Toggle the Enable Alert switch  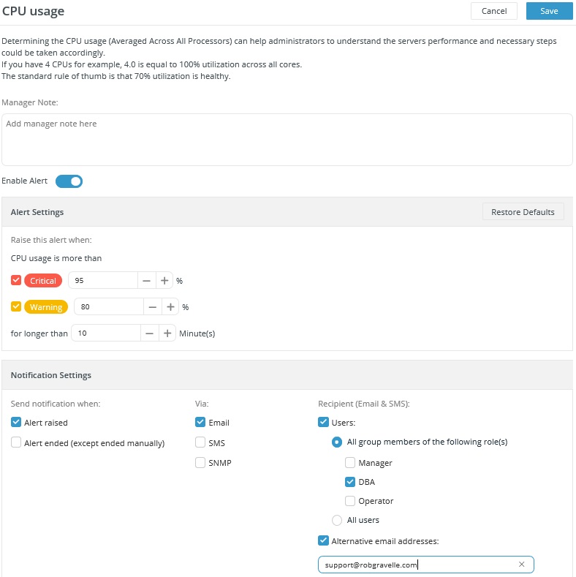tap(69, 181)
